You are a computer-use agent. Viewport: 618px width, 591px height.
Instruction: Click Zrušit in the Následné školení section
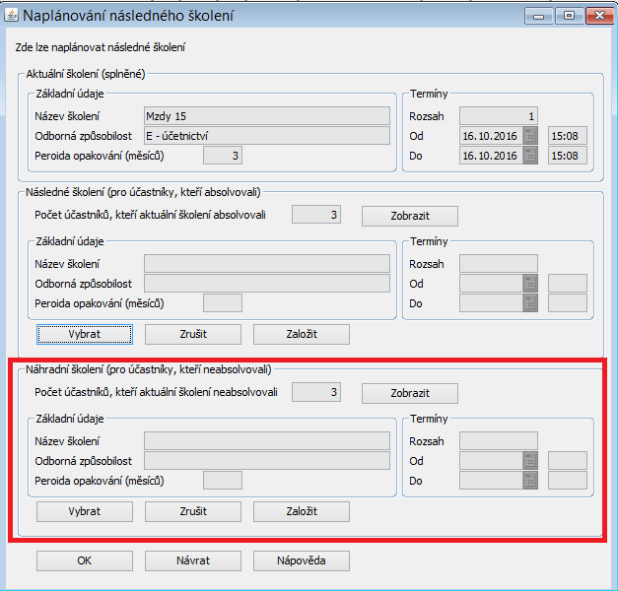192,334
